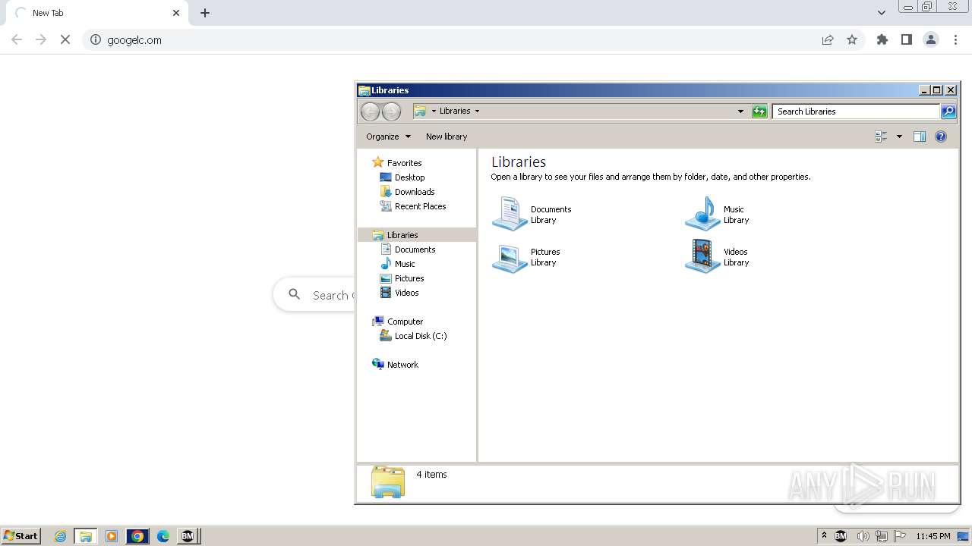Image resolution: width=972 pixels, height=546 pixels.
Task: Expand the view options dropdown arrow
Action: click(899, 136)
